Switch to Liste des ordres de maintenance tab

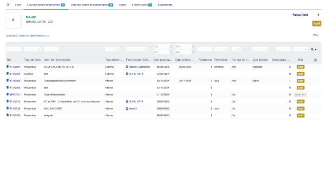point(91,4)
